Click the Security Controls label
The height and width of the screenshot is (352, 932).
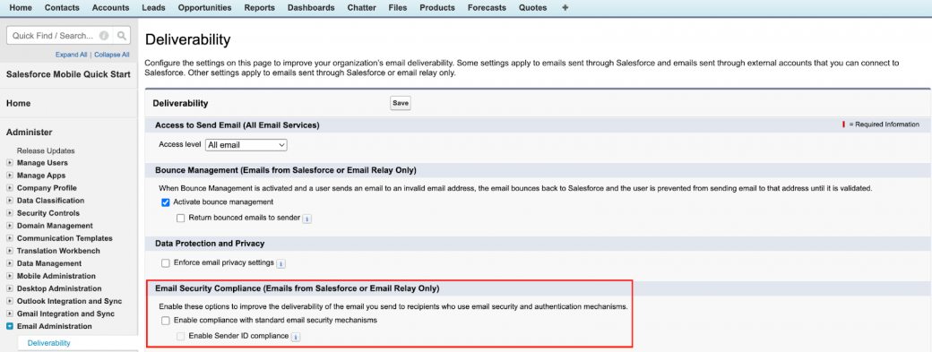48,213
